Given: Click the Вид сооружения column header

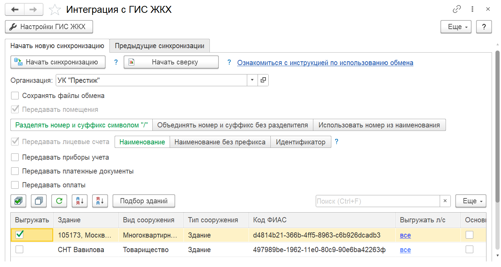Looking at the screenshot, I should coord(151,220).
